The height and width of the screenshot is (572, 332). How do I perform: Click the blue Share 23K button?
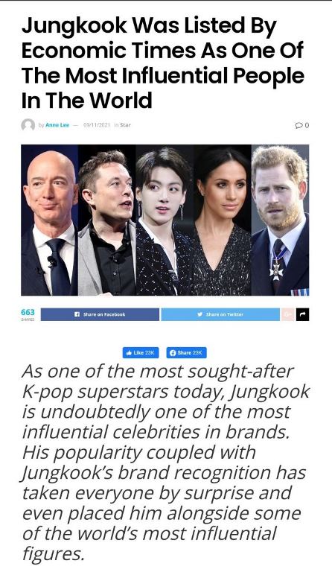pos(187,353)
